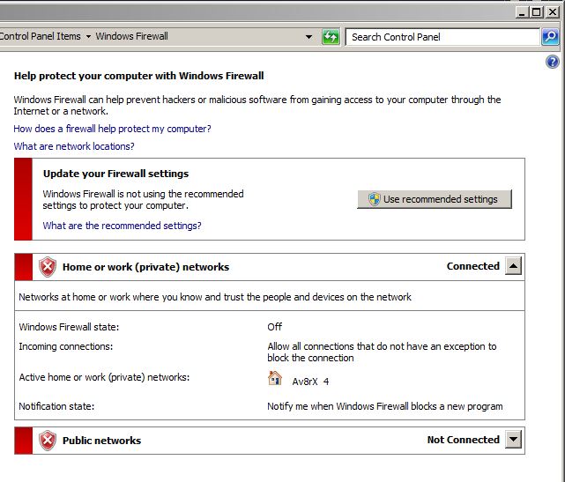Screen dimensions: 565x482
Task: Click the green refresh icon in address bar
Action: click(x=331, y=37)
